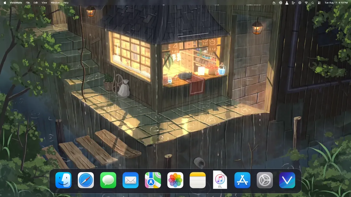Open Finder from the Dock
351x197 pixels.
tap(63, 180)
